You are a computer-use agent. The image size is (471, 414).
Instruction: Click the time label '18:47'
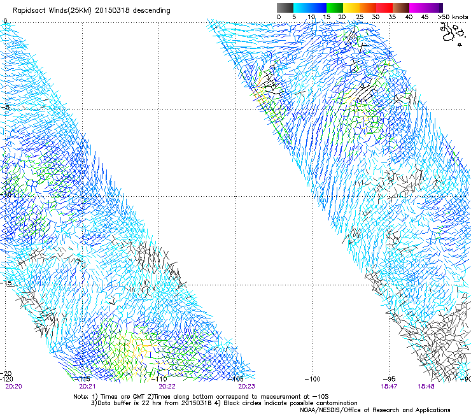coord(389,387)
